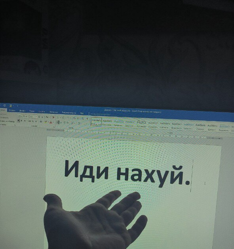This screenshot has width=234, height=249.
Task: Show paragraph marks with the pilcrow icon
Action: [87, 119]
